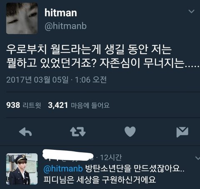This screenshot has width=200, height=189.
Task: Click tweet line starting 뭘하고 있었던거죠
Action: [x=103, y=63]
